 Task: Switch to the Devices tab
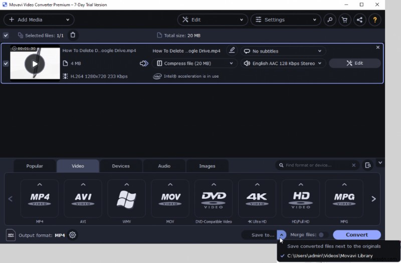coord(121,166)
